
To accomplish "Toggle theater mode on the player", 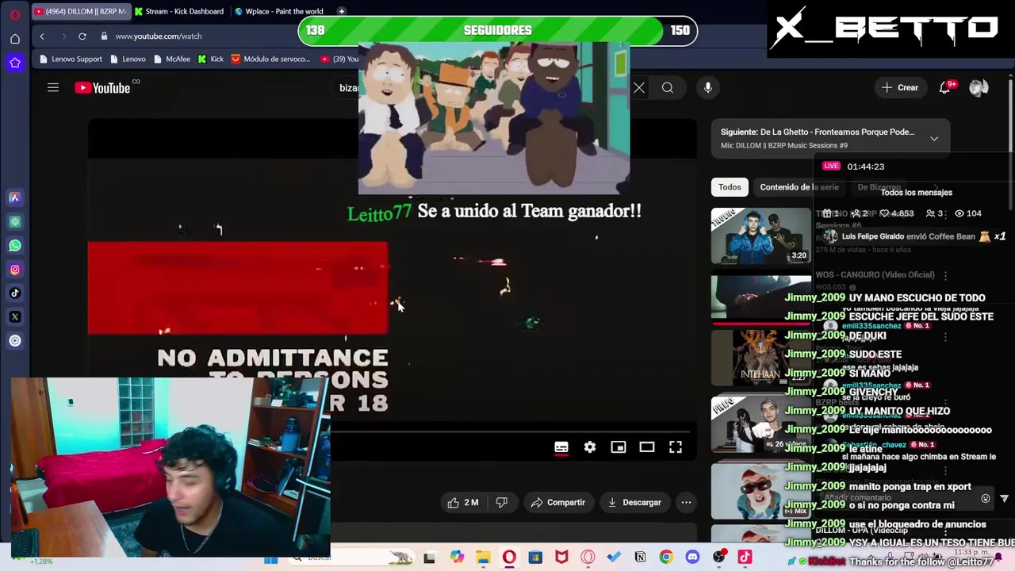I will click(x=647, y=447).
